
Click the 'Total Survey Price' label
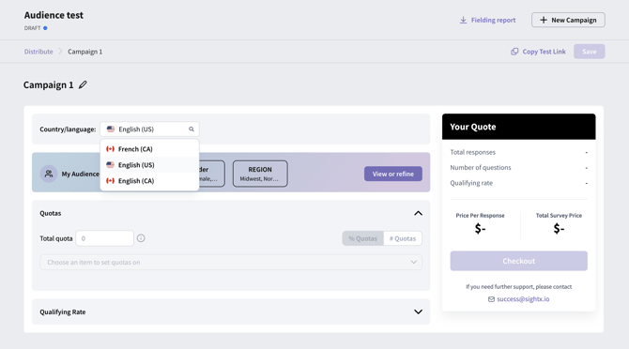click(559, 216)
